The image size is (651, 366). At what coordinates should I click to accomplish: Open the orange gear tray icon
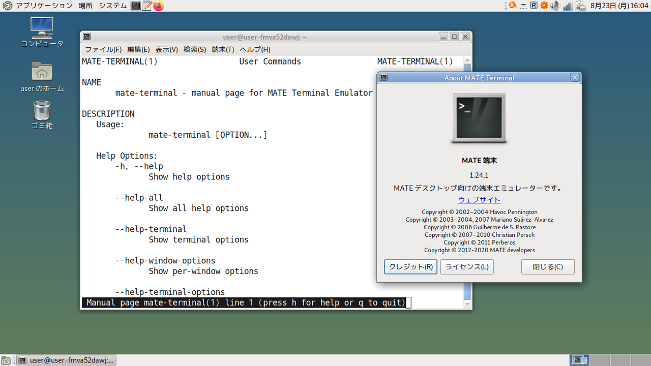coord(544,6)
